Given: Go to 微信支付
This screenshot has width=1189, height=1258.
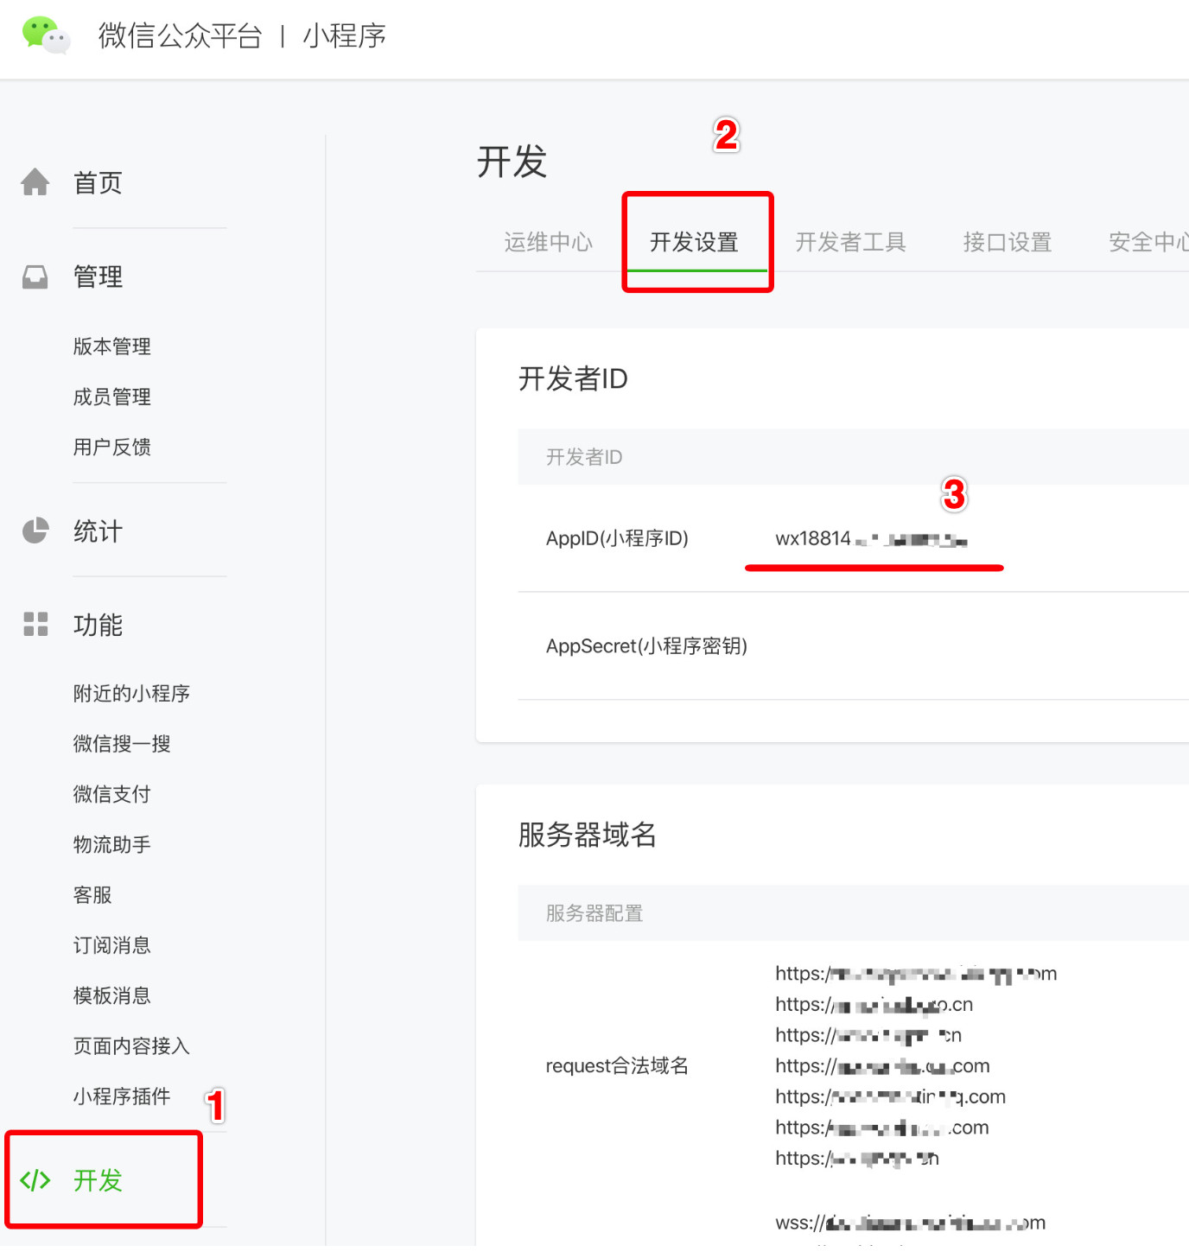Looking at the screenshot, I should point(112,794).
